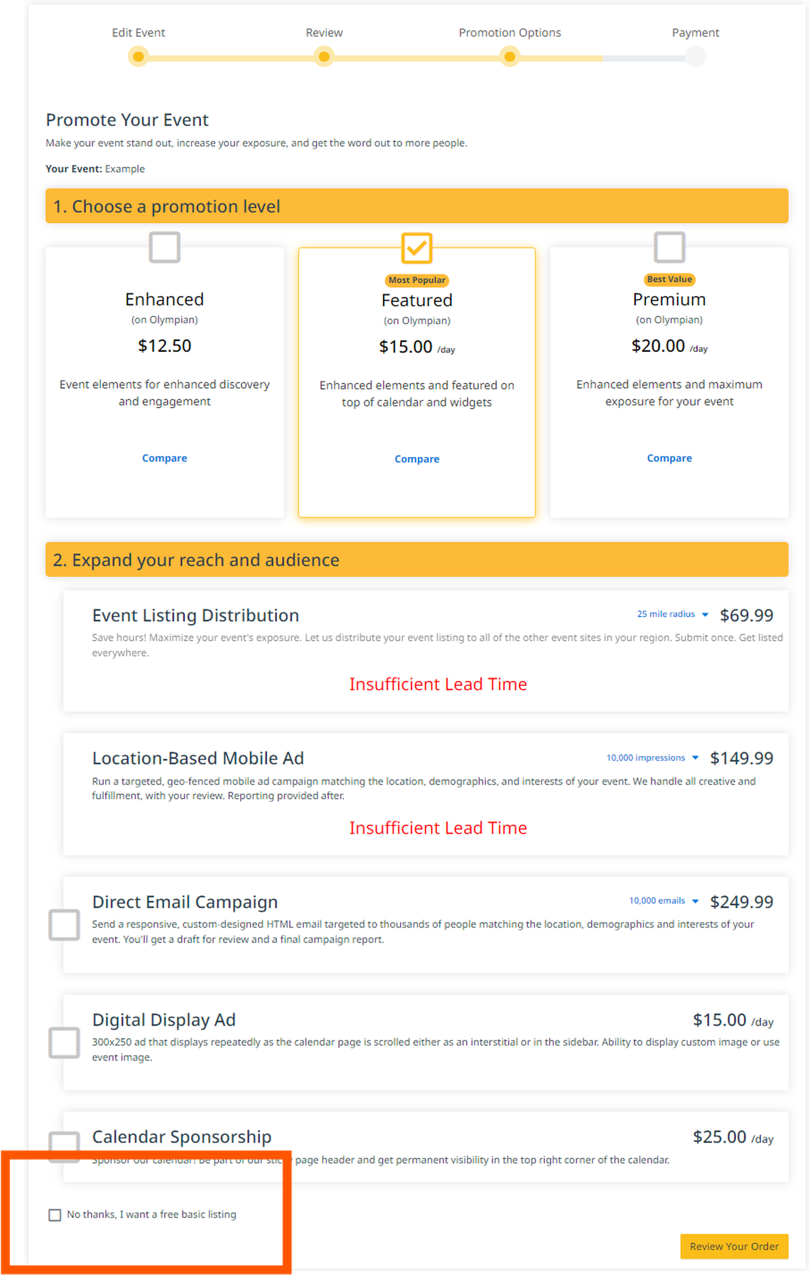The image size is (810, 1275).
Task: Check 'No thanks, I want a free basic listing'
Action: click(55, 1215)
